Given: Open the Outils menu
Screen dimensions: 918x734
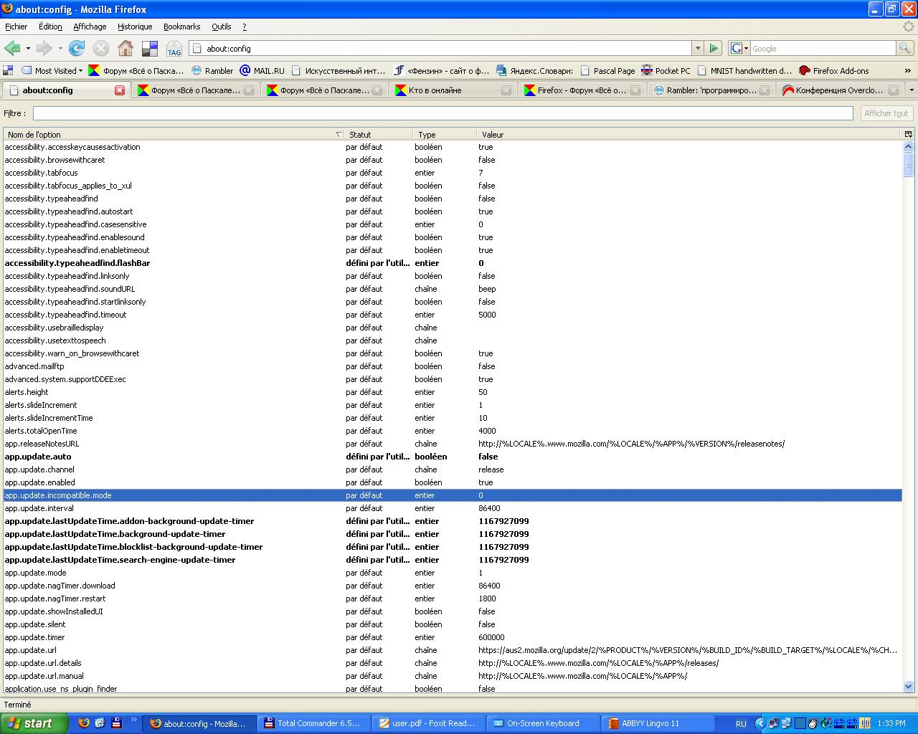Looking at the screenshot, I should click(x=221, y=27).
